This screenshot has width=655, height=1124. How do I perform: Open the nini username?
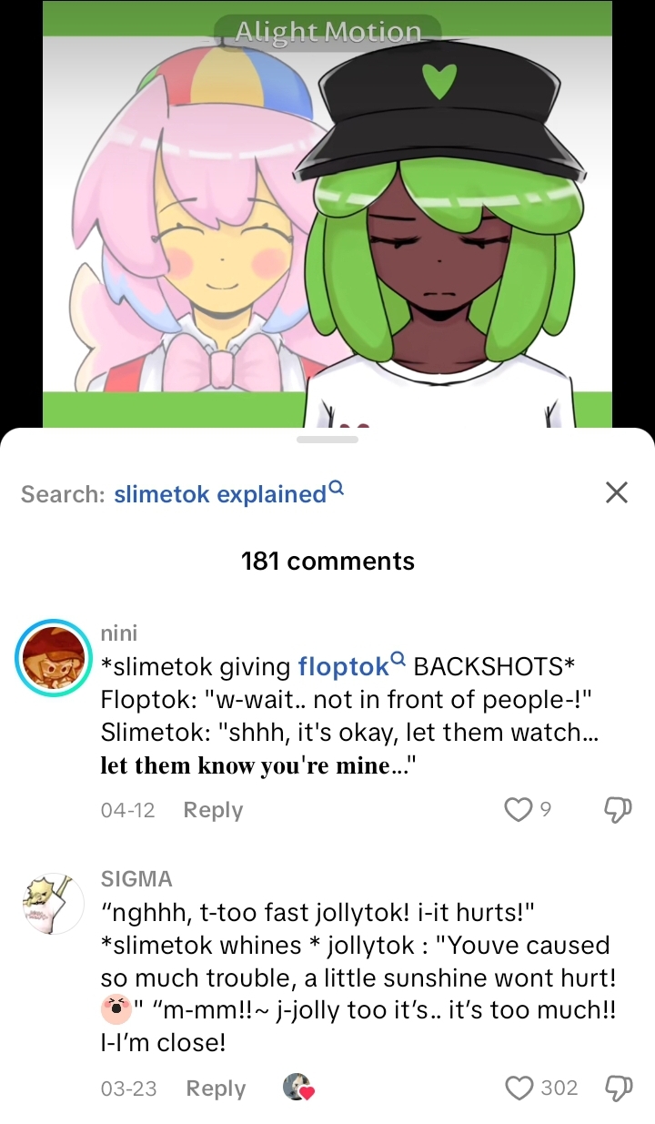(x=119, y=633)
